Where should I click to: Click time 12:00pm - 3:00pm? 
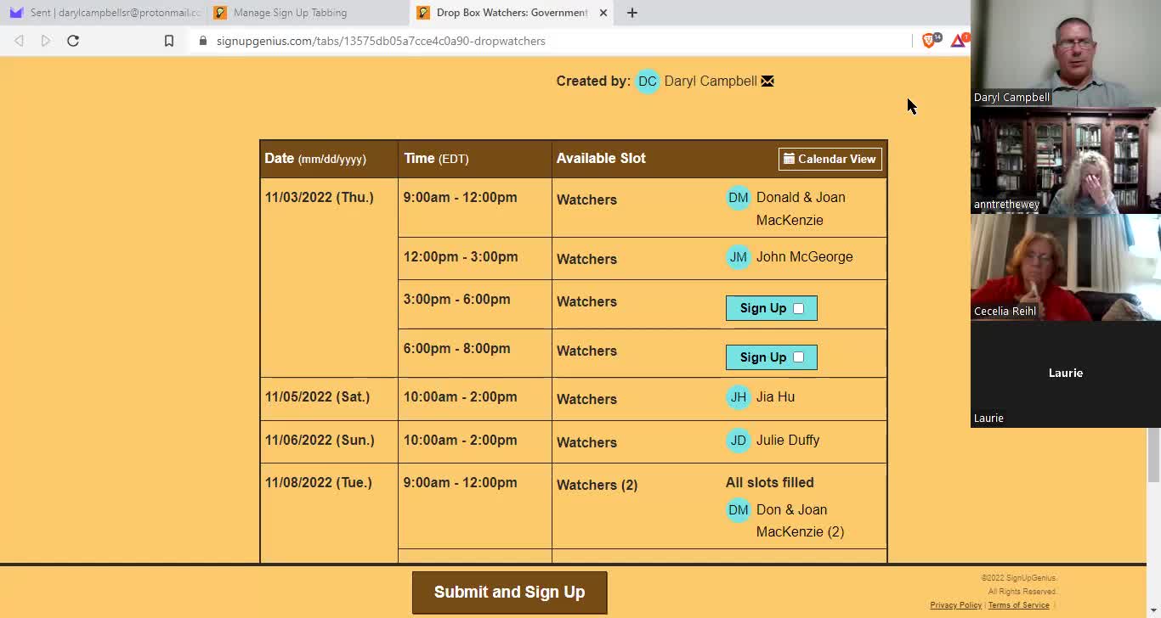click(x=461, y=256)
